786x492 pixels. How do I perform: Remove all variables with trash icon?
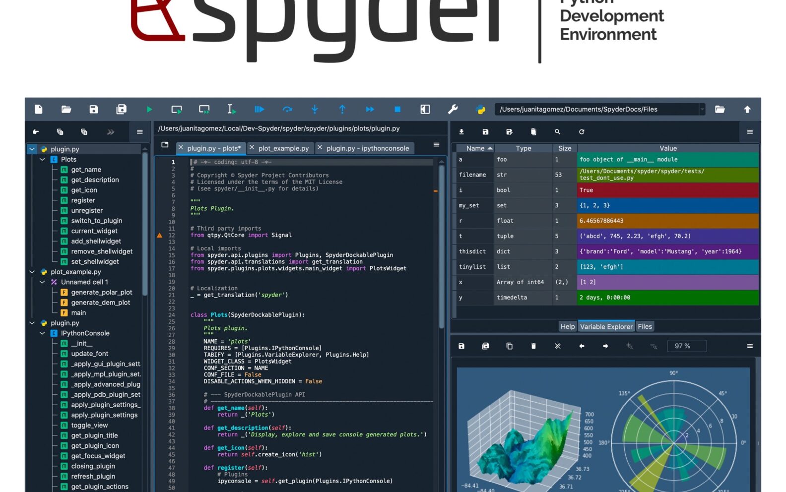coord(533,132)
